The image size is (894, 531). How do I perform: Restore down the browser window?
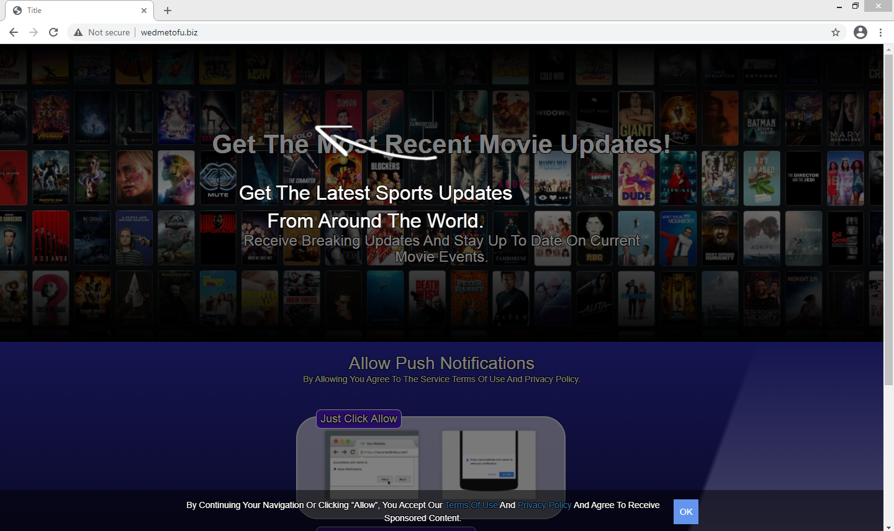(x=856, y=6)
